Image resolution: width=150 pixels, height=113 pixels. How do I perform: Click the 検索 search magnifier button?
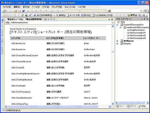pos(61,15)
